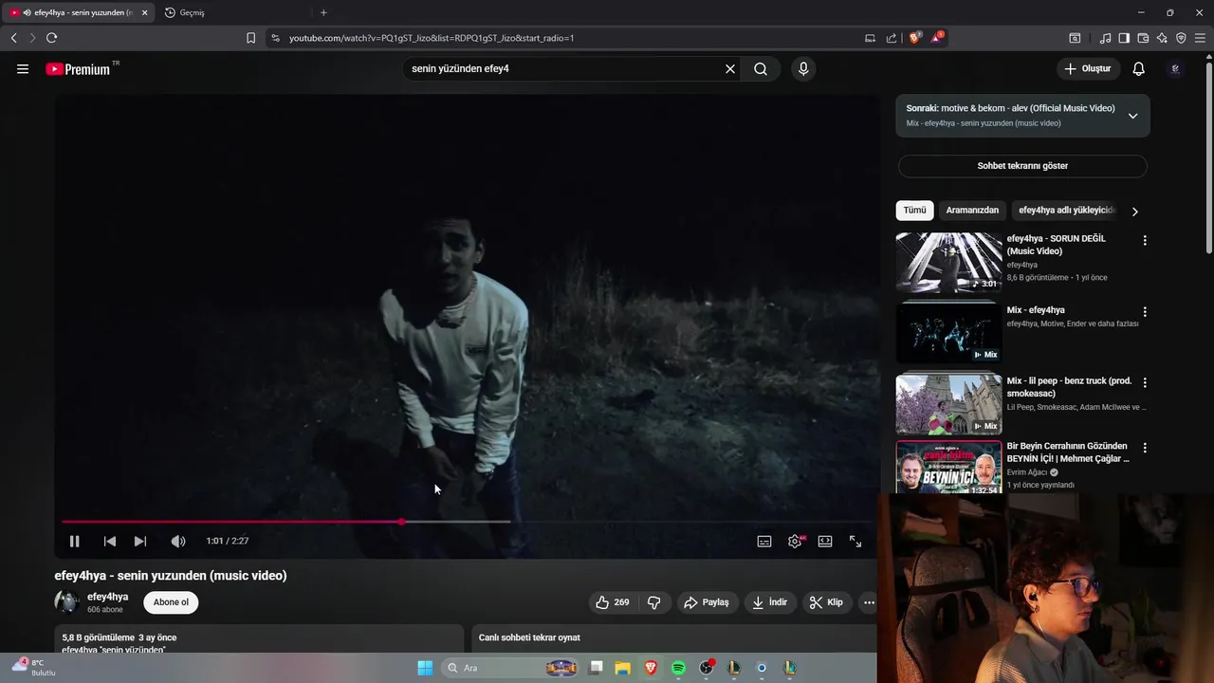Click Canlı sohbeti tekrar oynat panel
Viewport: 1214px width, 683px height.
[673, 639]
